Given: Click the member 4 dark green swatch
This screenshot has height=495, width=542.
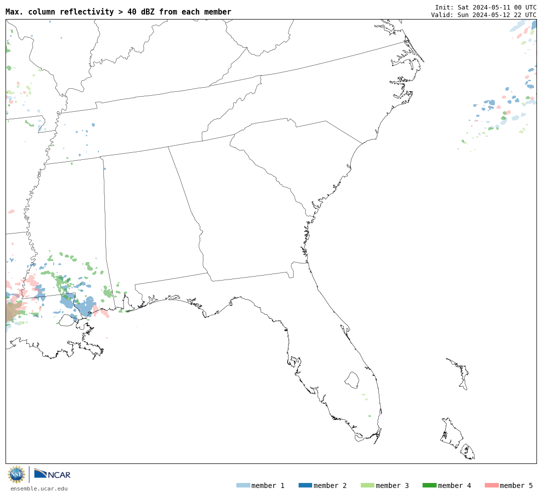Looking at the screenshot, I should click(x=429, y=485).
